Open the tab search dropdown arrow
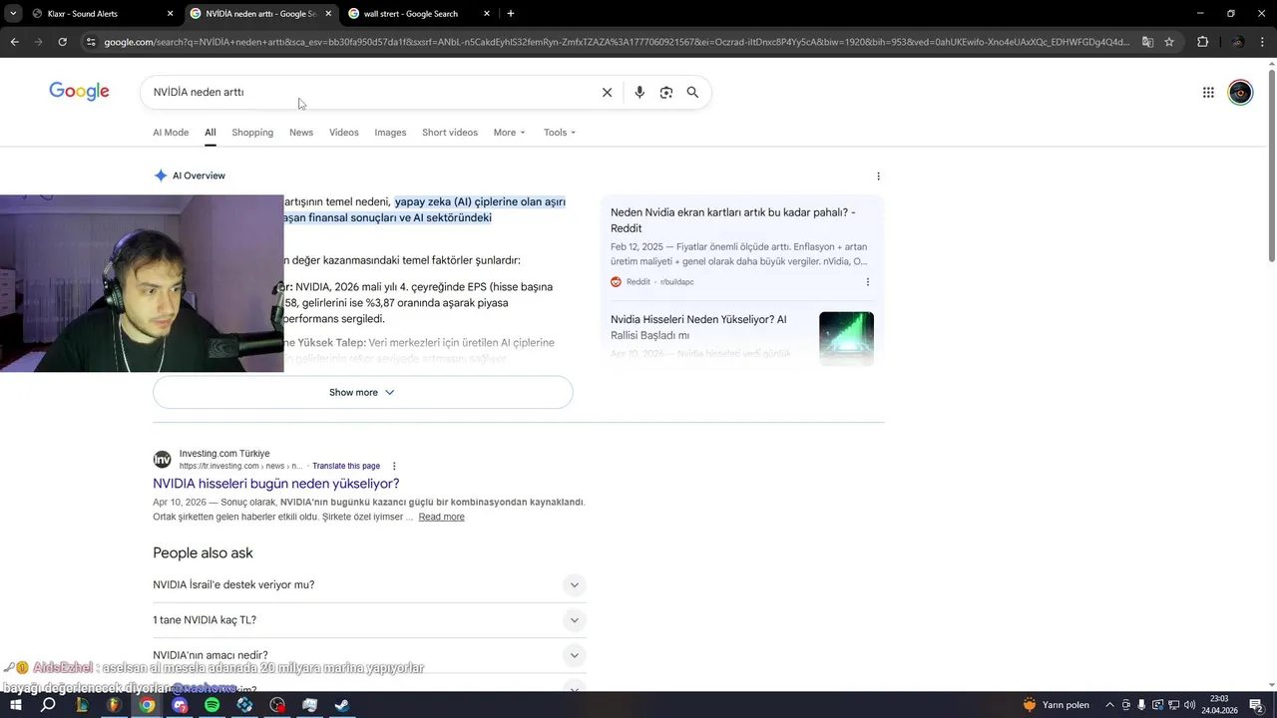The height and width of the screenshot is (718, 1277). coord(13,14)
